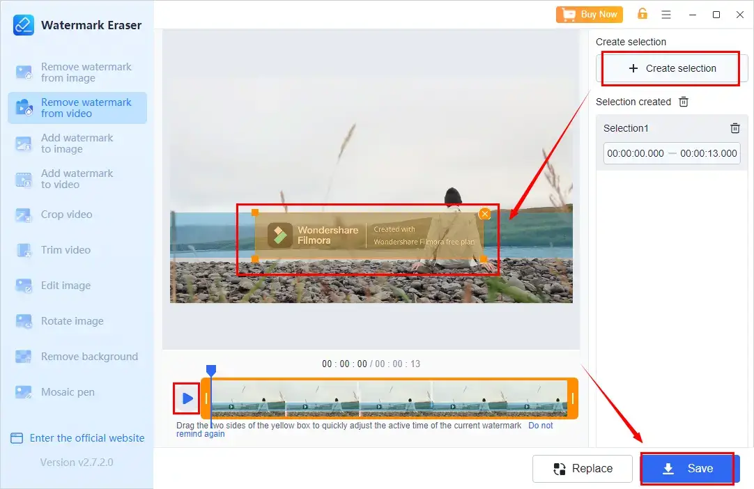
Task: Maximize the Watermark Eraser window
Action: [x=716, y=15]
